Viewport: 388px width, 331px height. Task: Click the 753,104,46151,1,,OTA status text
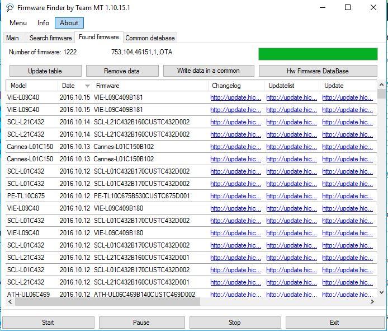[142, 52]
